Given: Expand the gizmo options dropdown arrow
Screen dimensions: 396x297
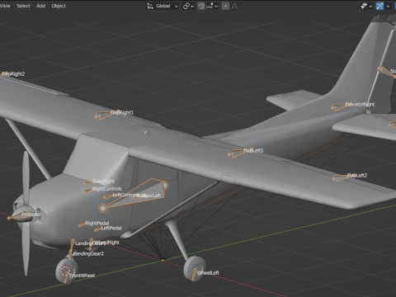Looking at the screenshot, I should tap(388, 7).
